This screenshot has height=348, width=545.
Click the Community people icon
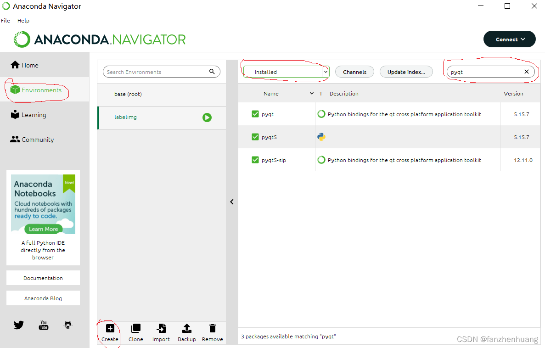pyautogui.click(x=15, y=139)
